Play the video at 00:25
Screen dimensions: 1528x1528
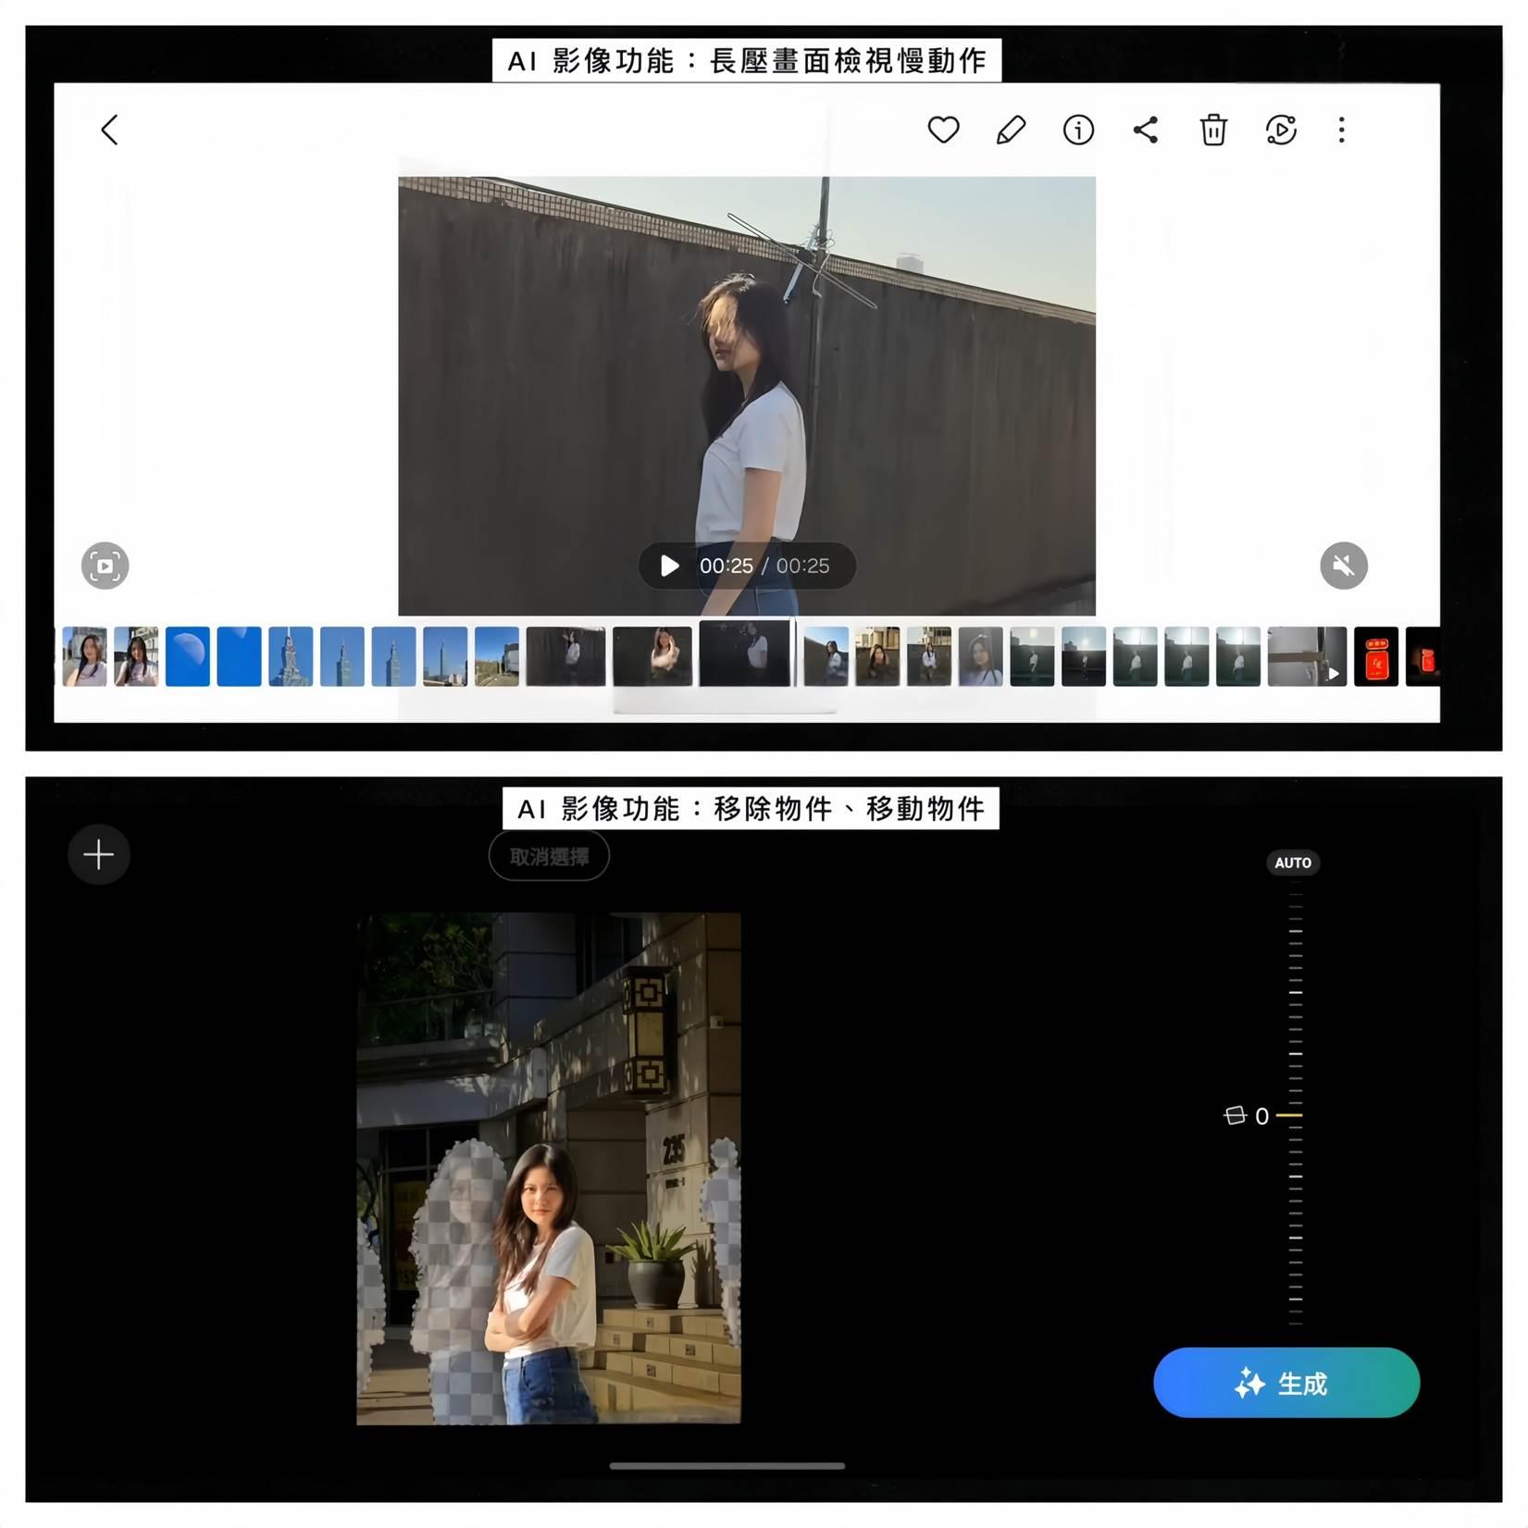point(669,565)
